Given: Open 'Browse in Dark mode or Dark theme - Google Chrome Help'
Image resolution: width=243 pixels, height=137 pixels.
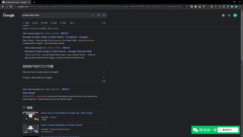Looking at the screenshot, I should coord(58,51).
